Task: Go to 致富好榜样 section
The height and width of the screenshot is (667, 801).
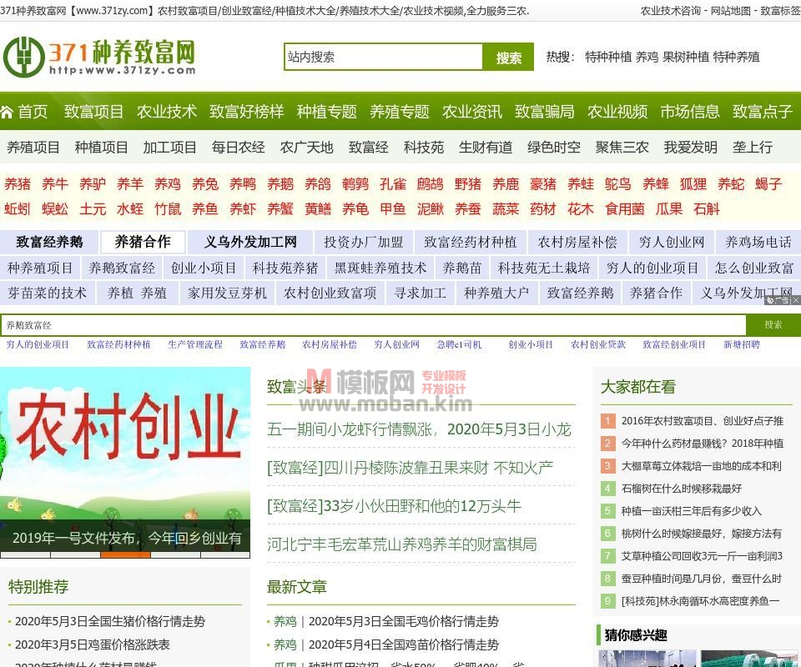Action: point(246,112)
